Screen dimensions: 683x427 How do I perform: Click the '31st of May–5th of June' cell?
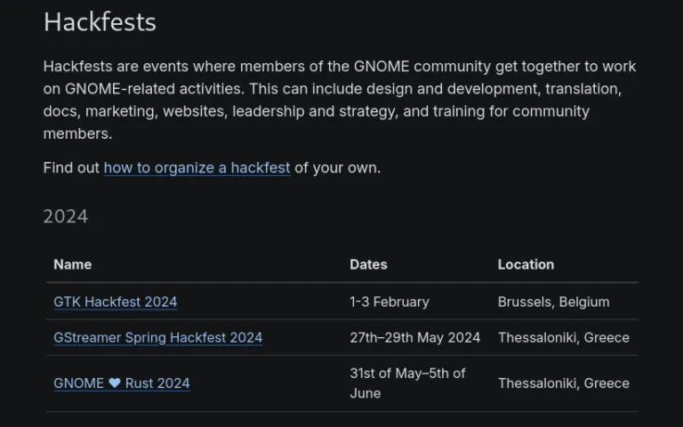coord(407,383)
